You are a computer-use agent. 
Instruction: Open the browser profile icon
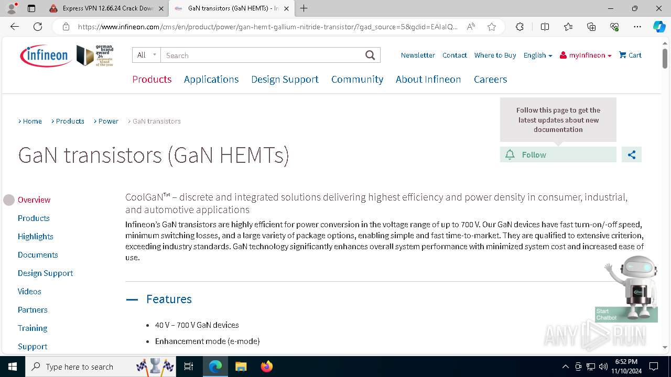point(12,8)
